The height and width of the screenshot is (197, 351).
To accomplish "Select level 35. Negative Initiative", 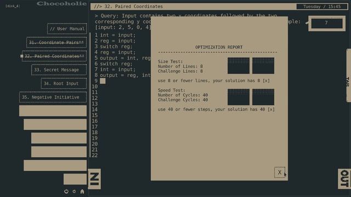I will click(x=53, y=97).
